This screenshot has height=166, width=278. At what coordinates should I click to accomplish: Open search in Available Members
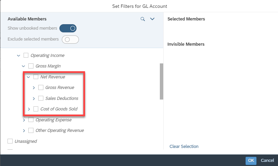click(x=143, y=19)
